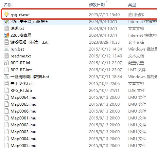157x148 pixels.
Task: Click the file name Map0001.lmu
Action: point(23,118)
